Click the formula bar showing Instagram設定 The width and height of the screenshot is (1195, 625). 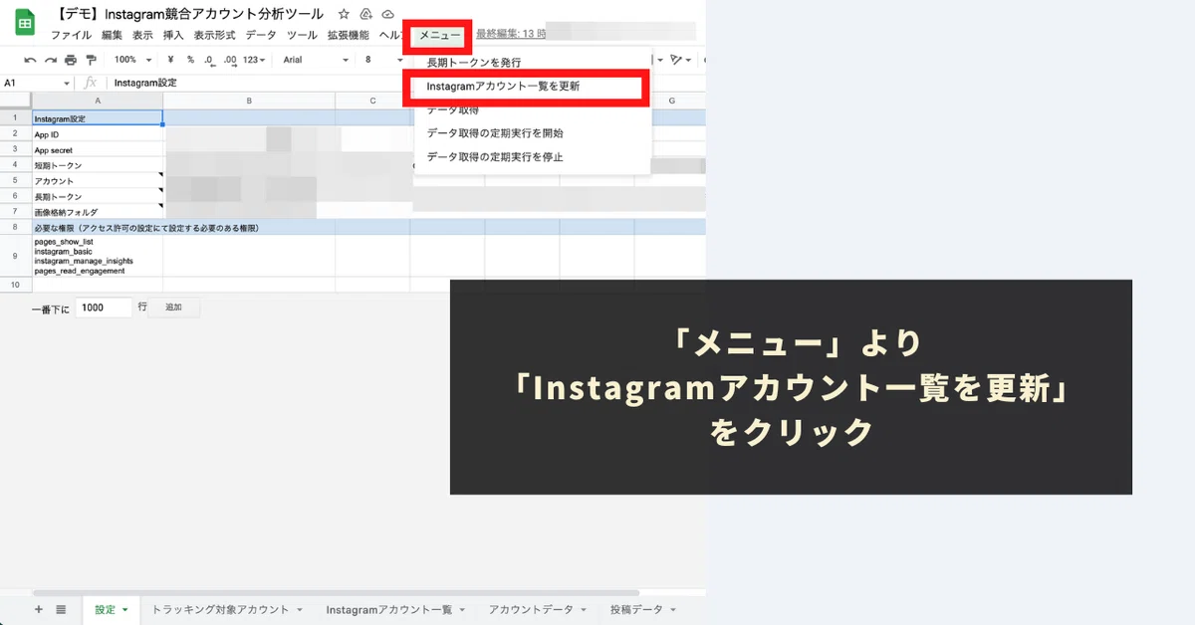[144, 83]
